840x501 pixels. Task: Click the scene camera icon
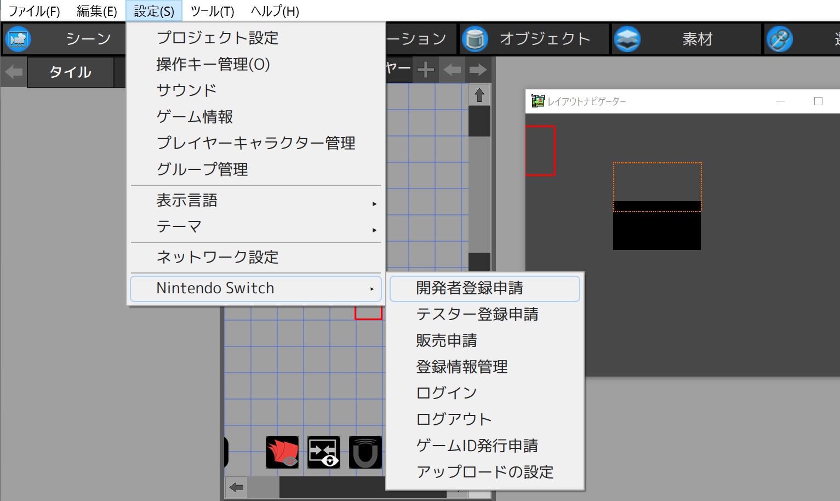[18, 39]
